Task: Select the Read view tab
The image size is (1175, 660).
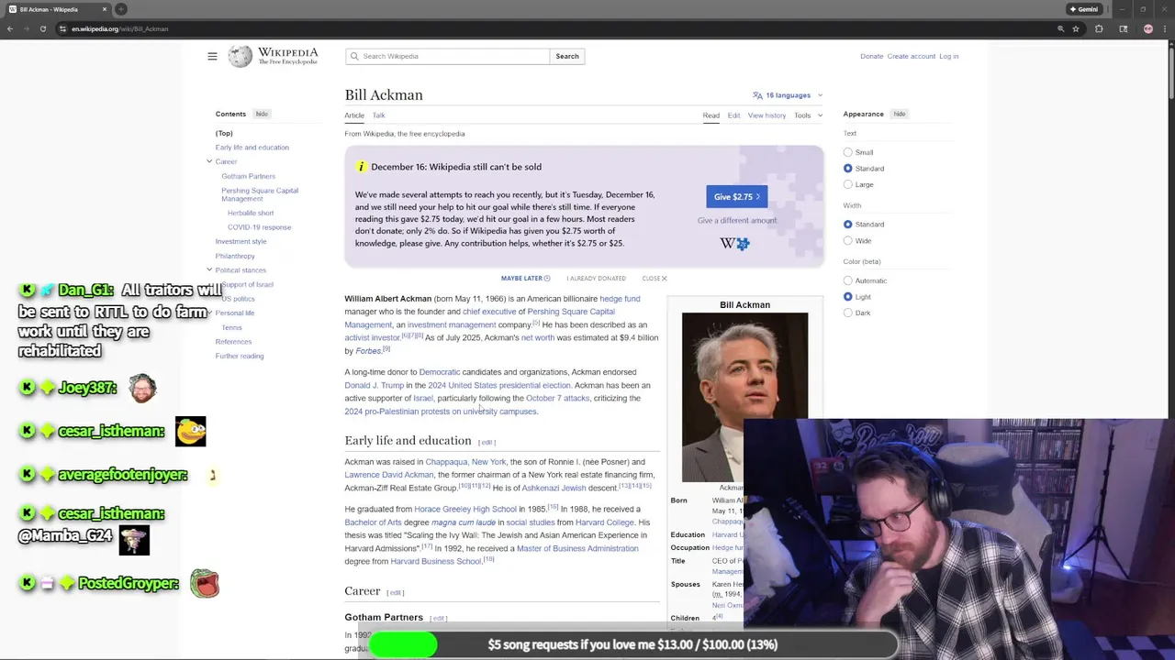Action: tap(711, 115)
